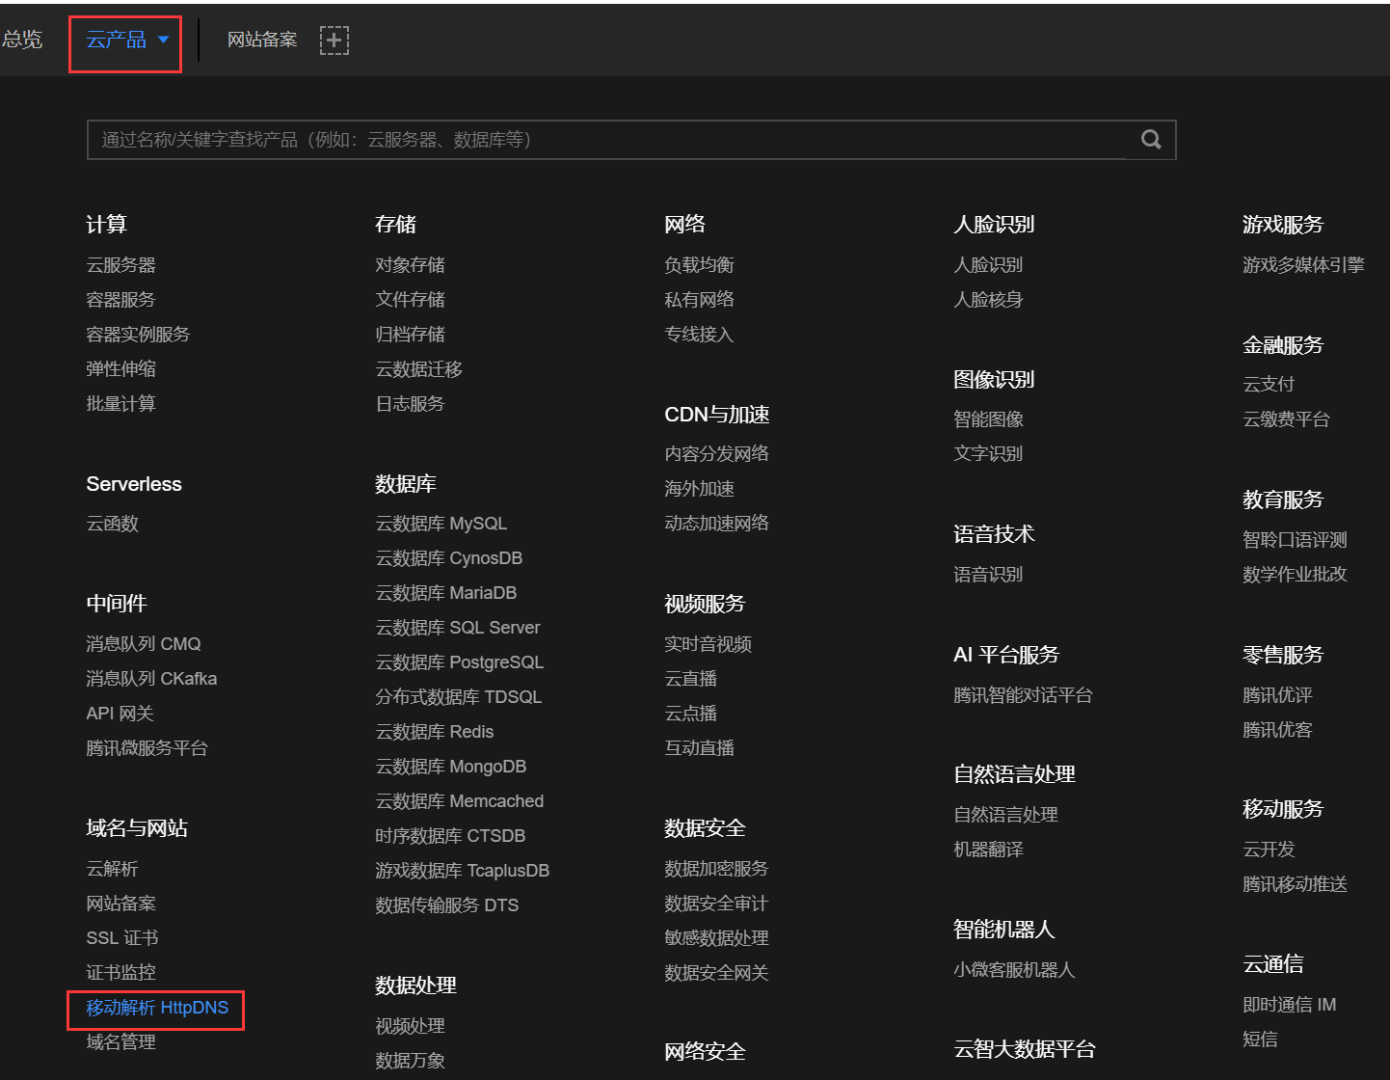Open 云数据库 MariaDB
Image resolution: width=1390 pixels, height=1080 pixels.
point(446,593)
